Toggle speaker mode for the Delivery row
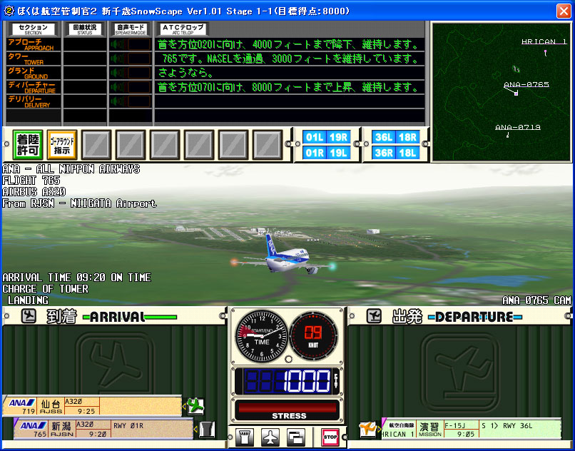 pos(131,101)
